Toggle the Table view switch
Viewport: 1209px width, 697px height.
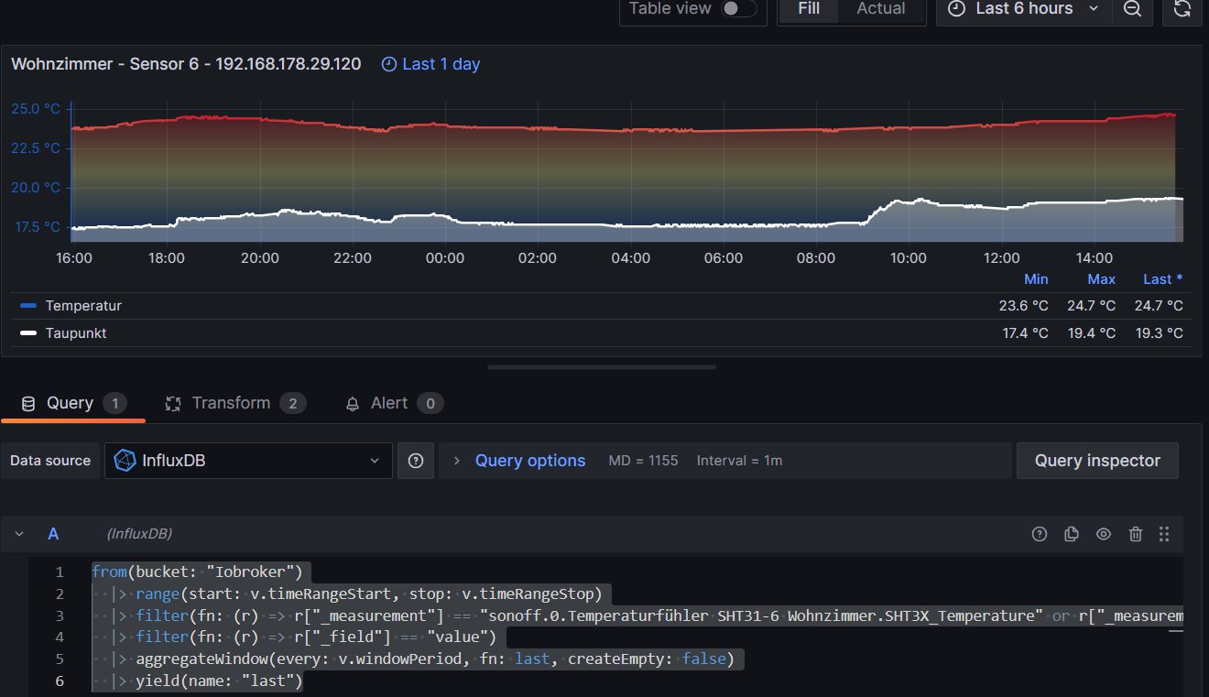(x=738, y=8)
